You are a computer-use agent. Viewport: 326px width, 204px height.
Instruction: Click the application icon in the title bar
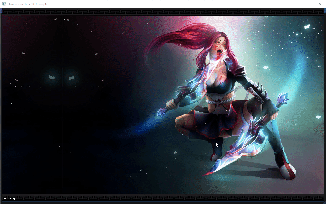(4, 4)
